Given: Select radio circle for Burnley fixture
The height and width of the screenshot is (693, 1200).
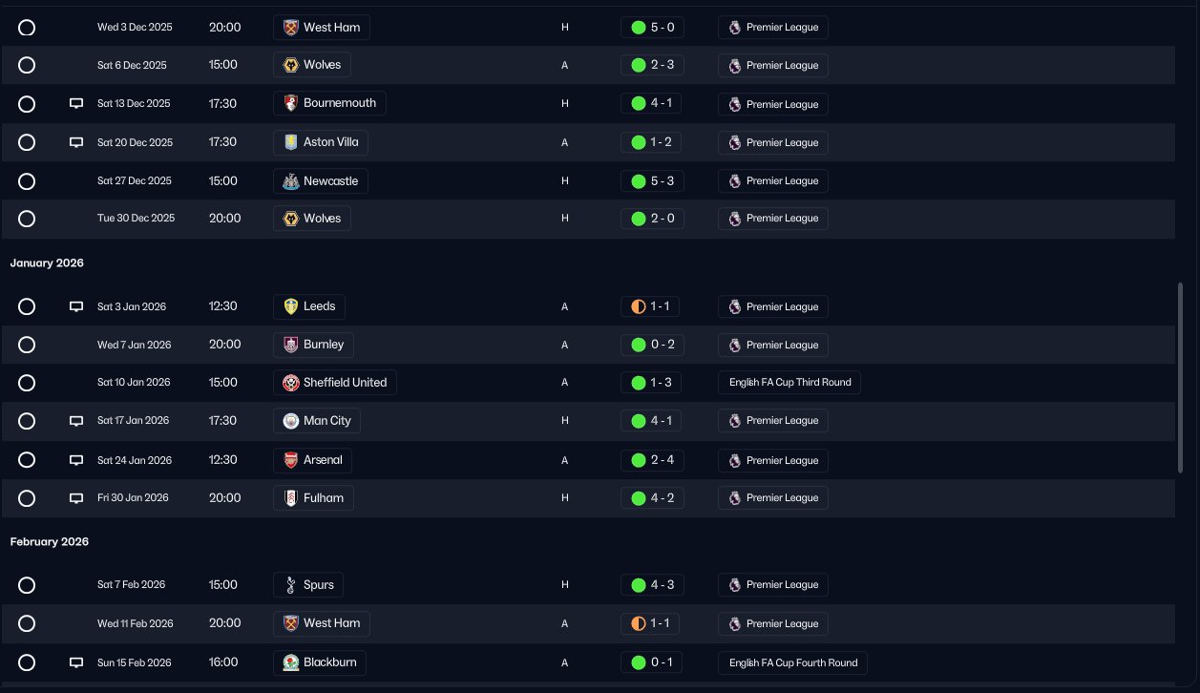Looking at the screenshot, I should click(x=27, y=345).
